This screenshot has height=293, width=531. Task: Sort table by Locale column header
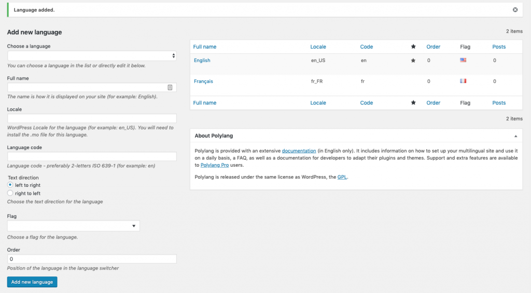318,47
